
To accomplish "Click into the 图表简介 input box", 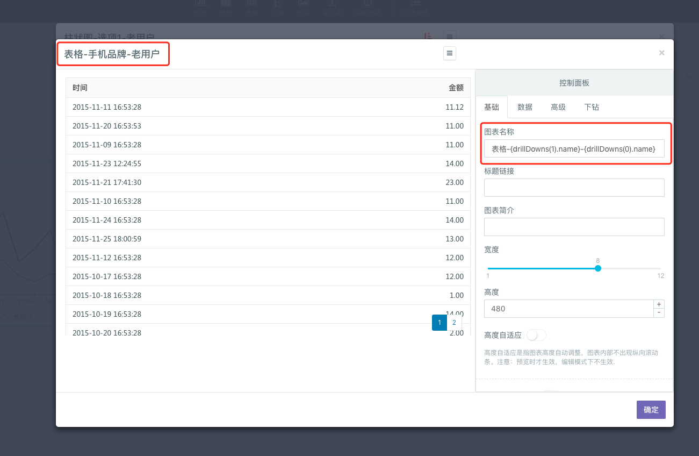I will coord(574,227).
